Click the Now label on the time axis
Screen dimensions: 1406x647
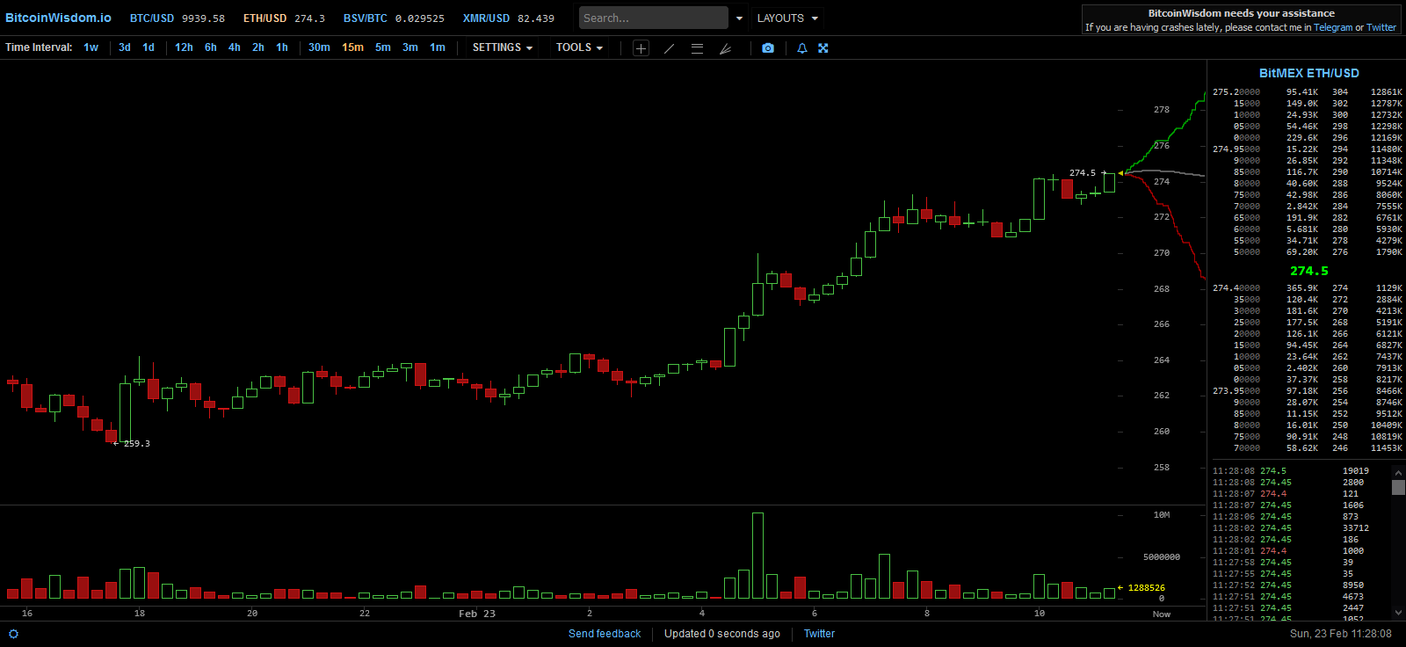pyautogui.click(x=1162, y=614)
